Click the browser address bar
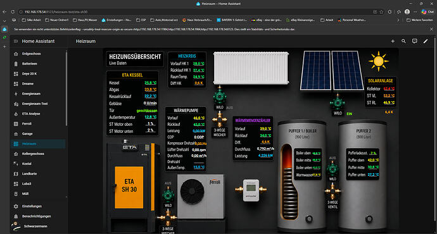Image resolution: width=437 pixels, height=234 pixels. coord(195,11)
